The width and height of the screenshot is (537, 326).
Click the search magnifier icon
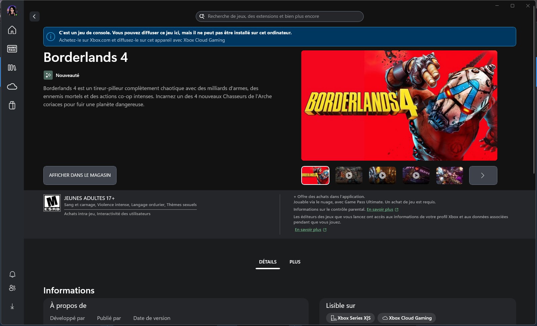(202, 16)
